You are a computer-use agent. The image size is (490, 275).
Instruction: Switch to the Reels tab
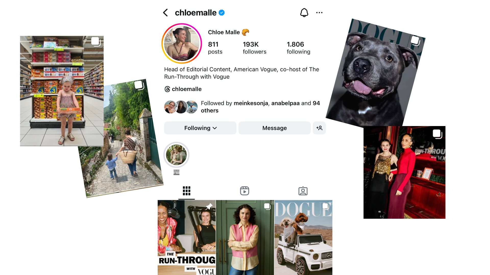click(x=244, y=191)
